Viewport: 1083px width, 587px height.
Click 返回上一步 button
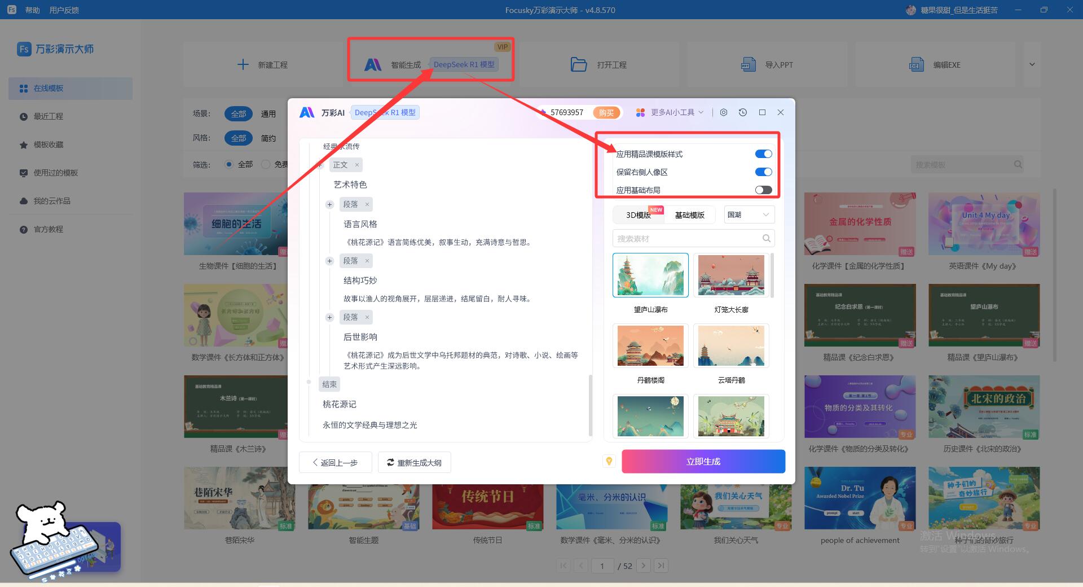335,462
